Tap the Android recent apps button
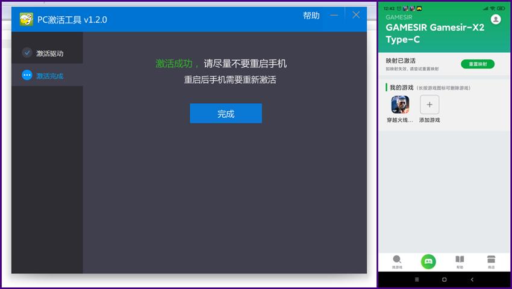The image size is (512, 289). (x=417, y=280)
